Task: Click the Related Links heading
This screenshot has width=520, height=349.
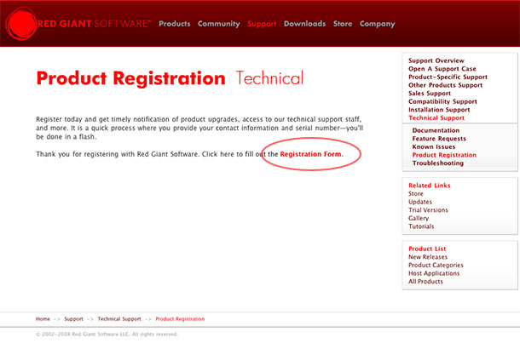Action: (x=430, y=186)
